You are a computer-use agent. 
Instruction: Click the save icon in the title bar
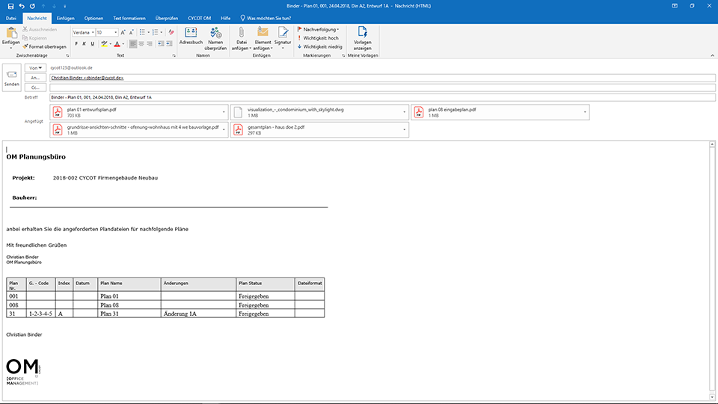(x=10, y=6)
